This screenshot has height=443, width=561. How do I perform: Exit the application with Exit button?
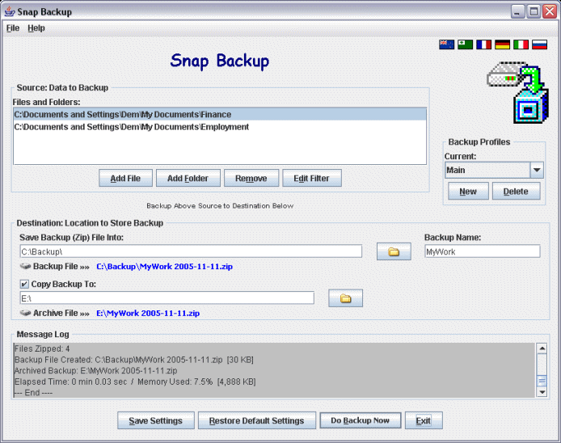pos(424,420)
